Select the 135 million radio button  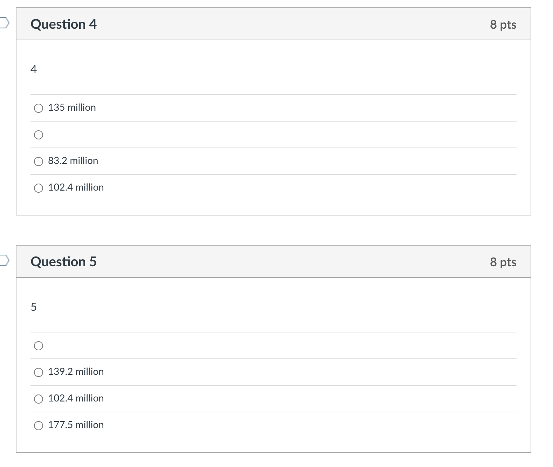(x=39, y=108)
